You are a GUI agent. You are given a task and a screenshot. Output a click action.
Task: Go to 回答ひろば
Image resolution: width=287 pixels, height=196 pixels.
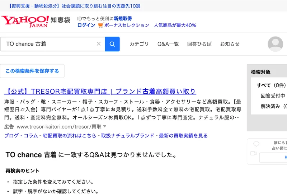coord(199,44)
